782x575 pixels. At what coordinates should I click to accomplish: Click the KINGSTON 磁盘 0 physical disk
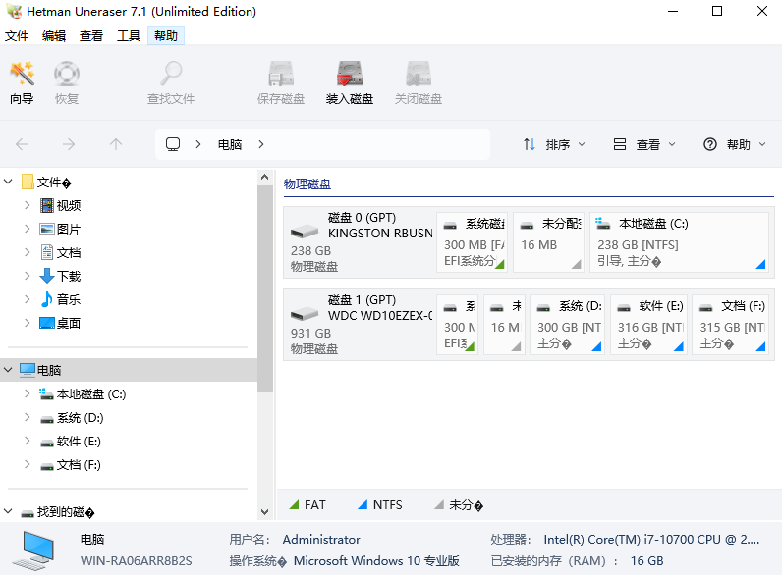[x=360, y=242]
